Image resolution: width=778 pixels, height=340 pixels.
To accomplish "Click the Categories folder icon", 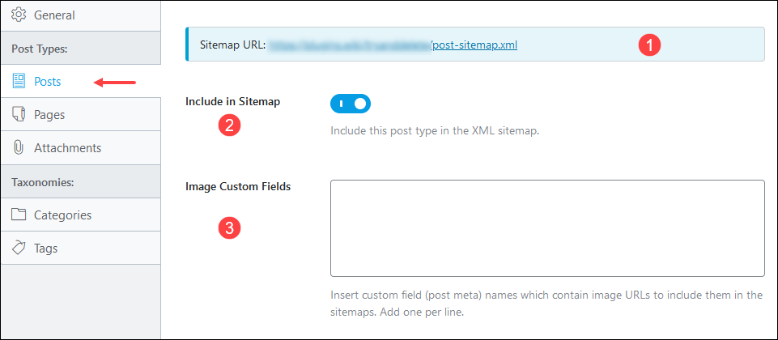I will tap(19, 215).
